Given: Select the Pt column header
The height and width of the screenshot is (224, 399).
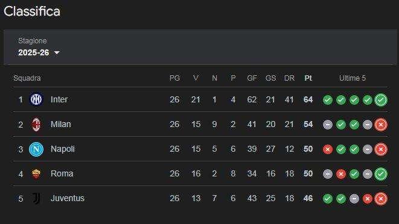Looking at the screenshot, I should point(308,78).
